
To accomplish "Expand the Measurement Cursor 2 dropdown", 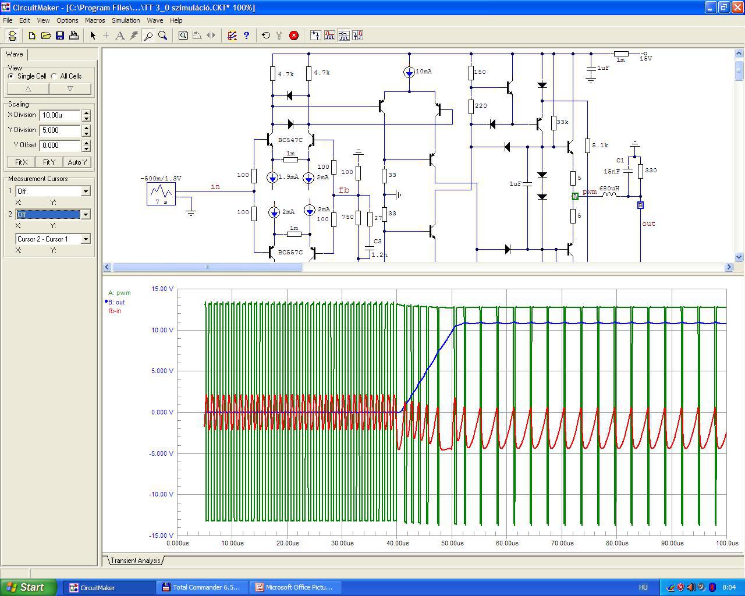I will click(x=86, y=215).
